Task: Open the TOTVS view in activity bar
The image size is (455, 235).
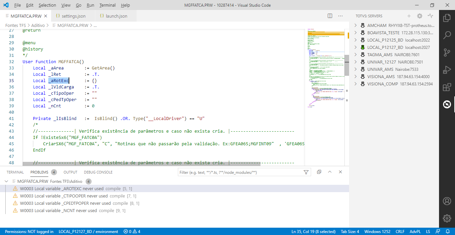Action: pyautogui.click(x=447, y=105)
